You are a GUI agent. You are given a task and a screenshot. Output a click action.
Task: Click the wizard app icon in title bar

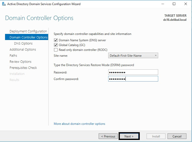pos(3,4)
